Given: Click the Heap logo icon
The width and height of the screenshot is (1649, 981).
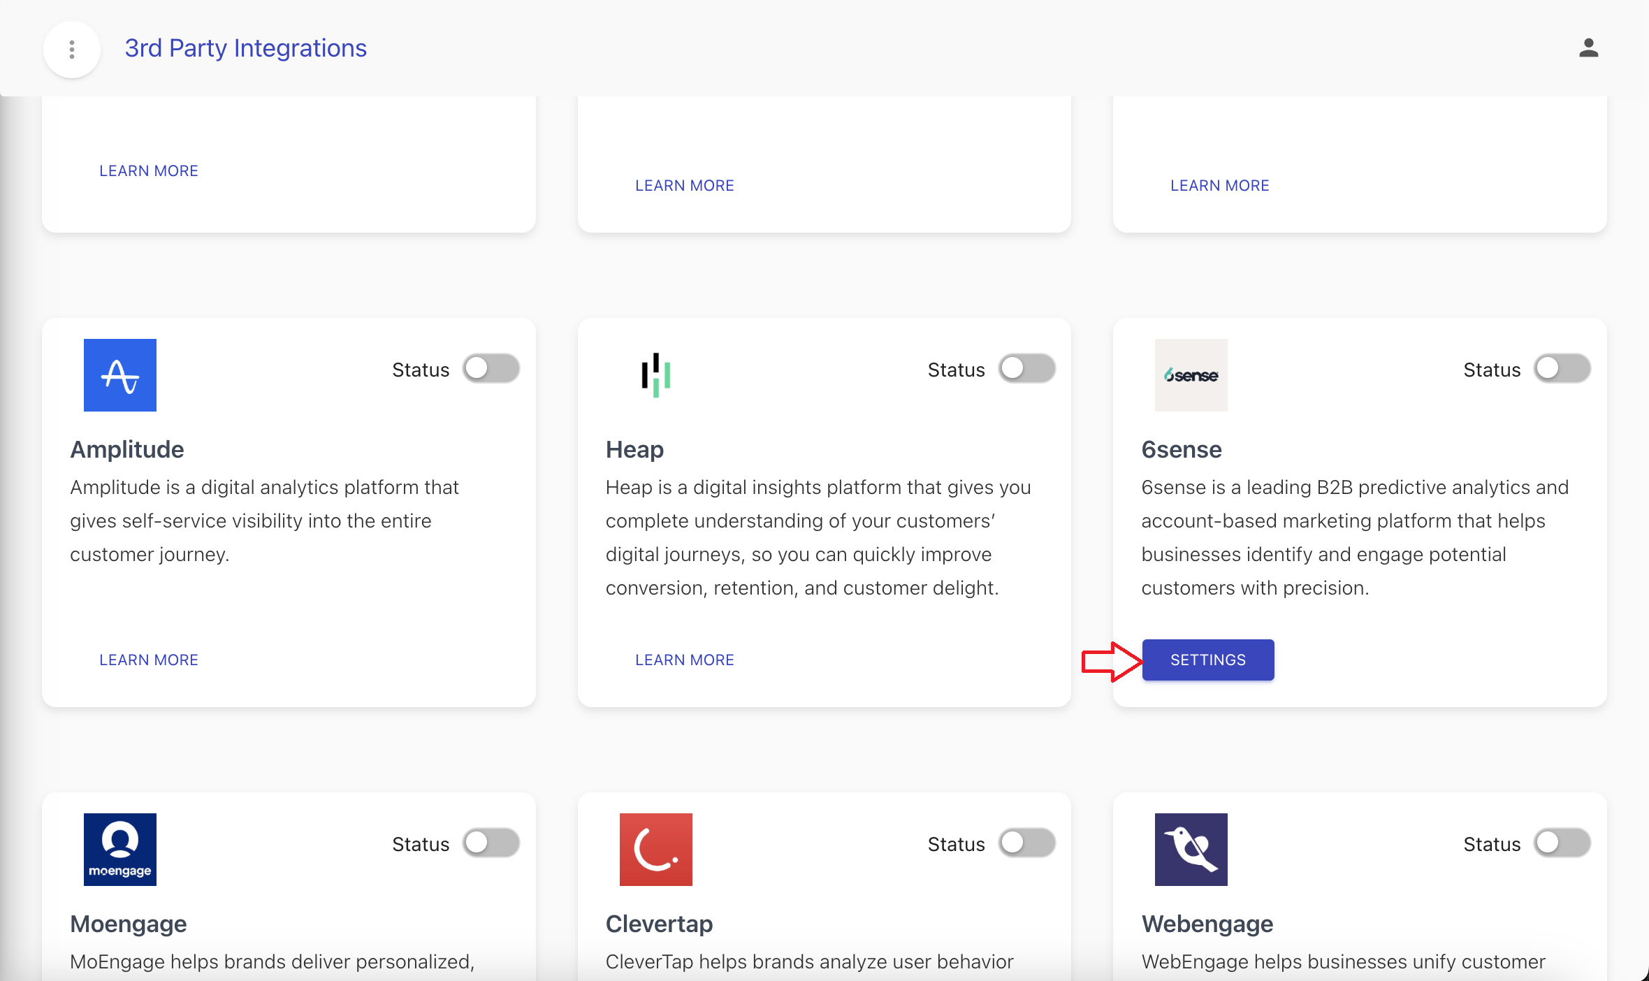Looking at the screenshot, I should (655, 375).
